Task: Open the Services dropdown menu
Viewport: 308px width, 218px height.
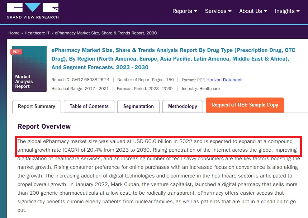Action: (x=217, y=11)
